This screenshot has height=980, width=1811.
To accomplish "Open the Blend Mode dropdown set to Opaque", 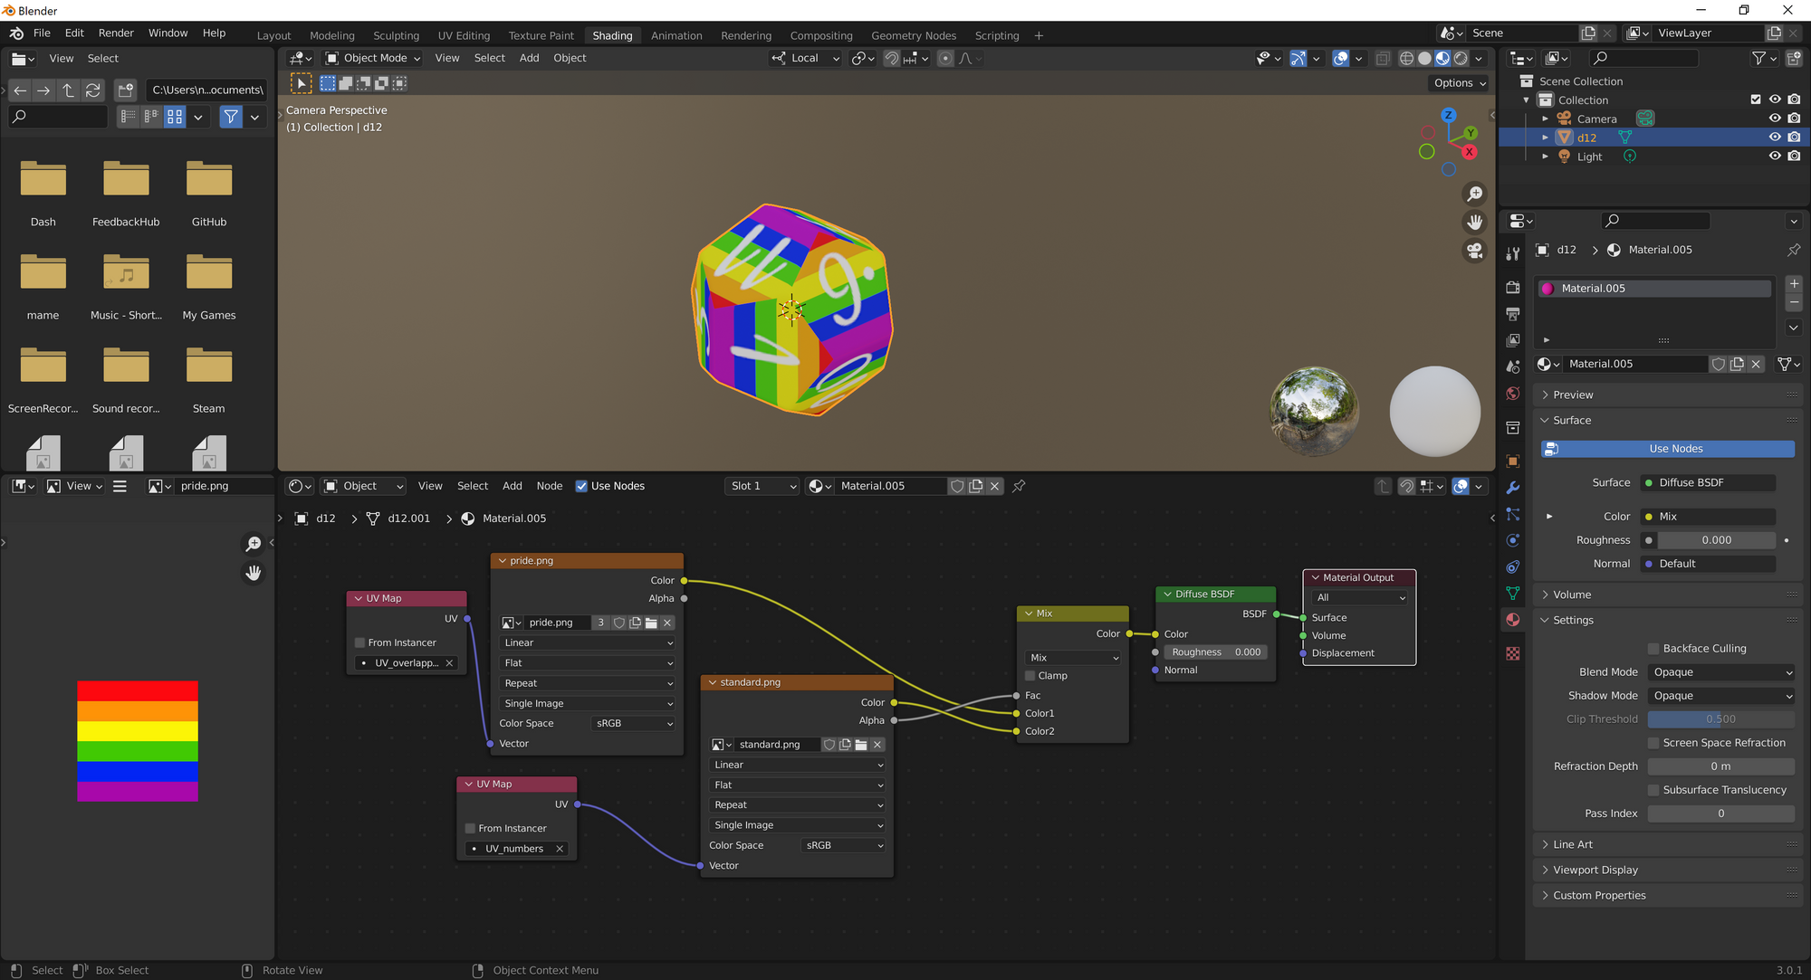I will 1720,671.
